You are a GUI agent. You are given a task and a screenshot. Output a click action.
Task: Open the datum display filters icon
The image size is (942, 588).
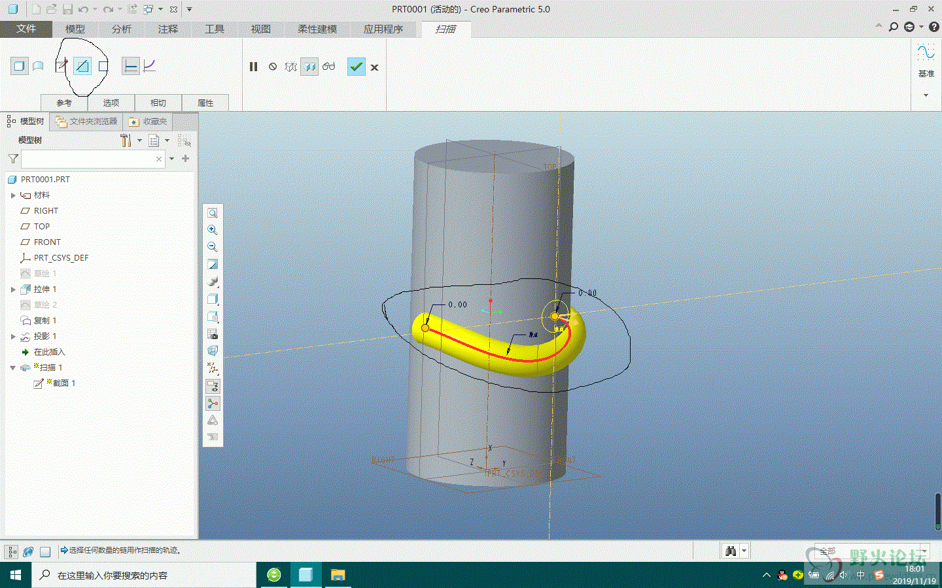(x=213, y=368)
